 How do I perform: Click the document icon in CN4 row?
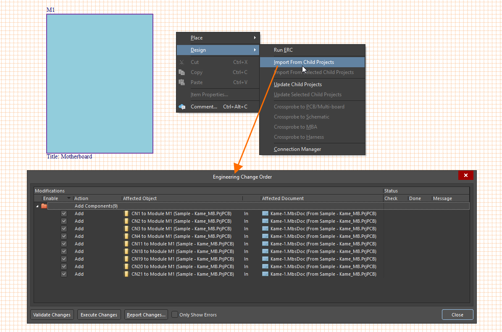click(265, 236)
